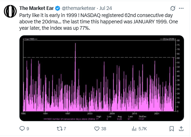Viewport: 191px width, 137px height.
Task: Click the 5.7K views count
Action: click(142, 129)
